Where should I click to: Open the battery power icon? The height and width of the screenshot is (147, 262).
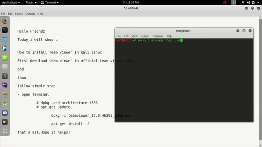pos(253,2)
